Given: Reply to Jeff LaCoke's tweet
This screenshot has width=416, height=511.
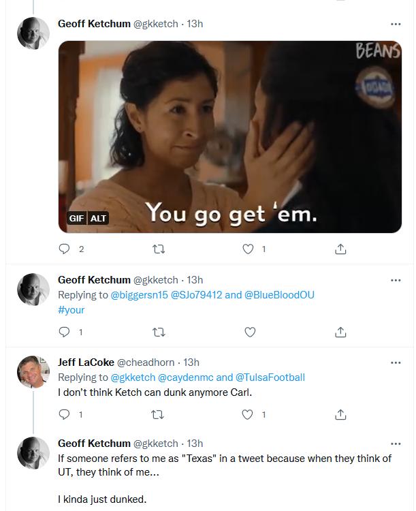Looking at the screenshot, I should pos(65,414).
